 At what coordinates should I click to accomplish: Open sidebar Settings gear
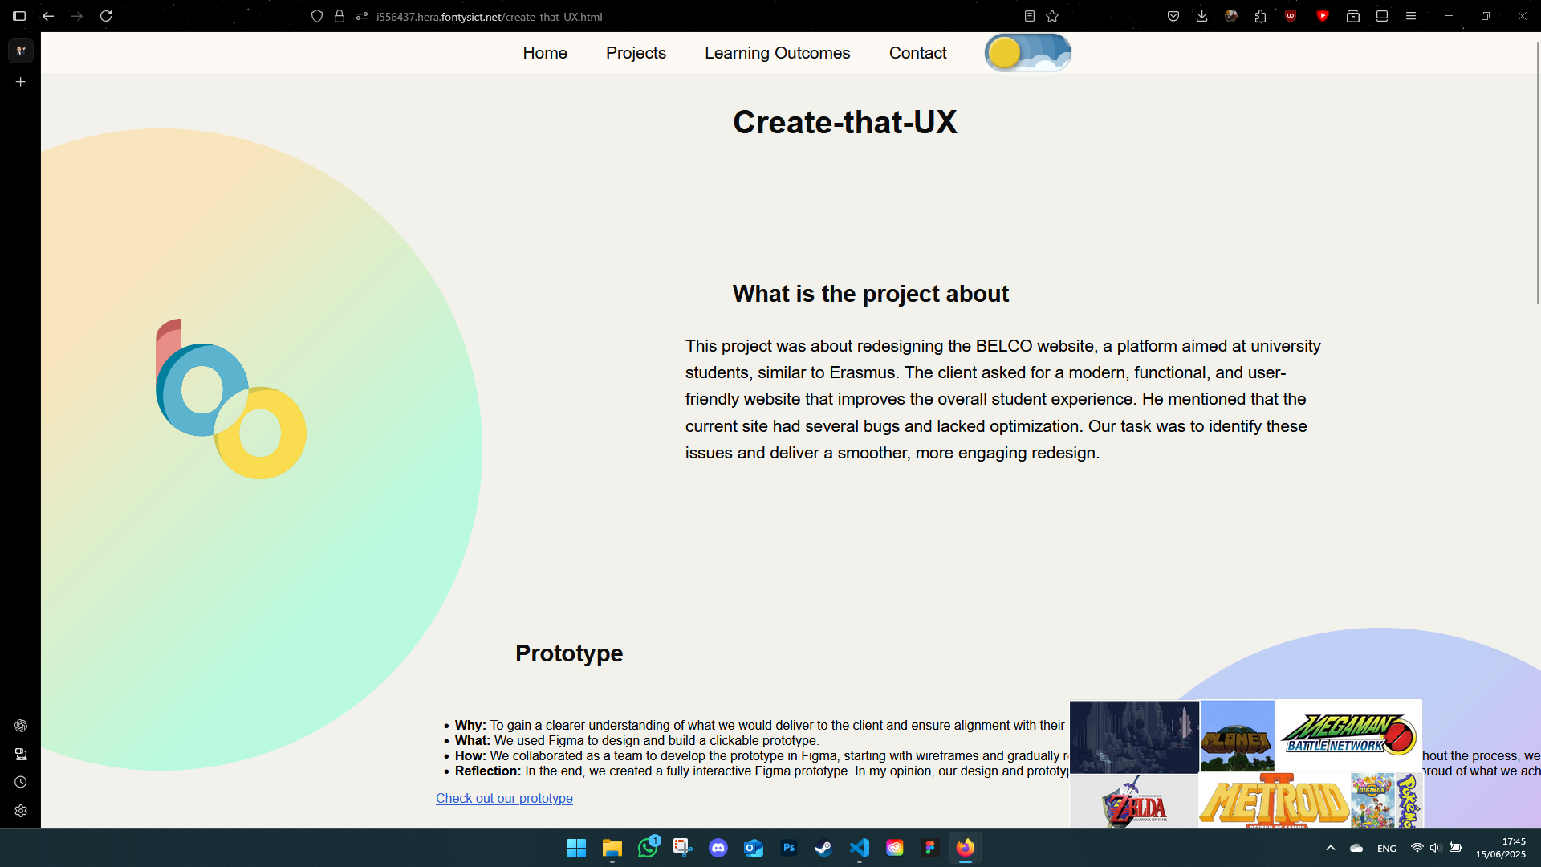coord(20,811)
